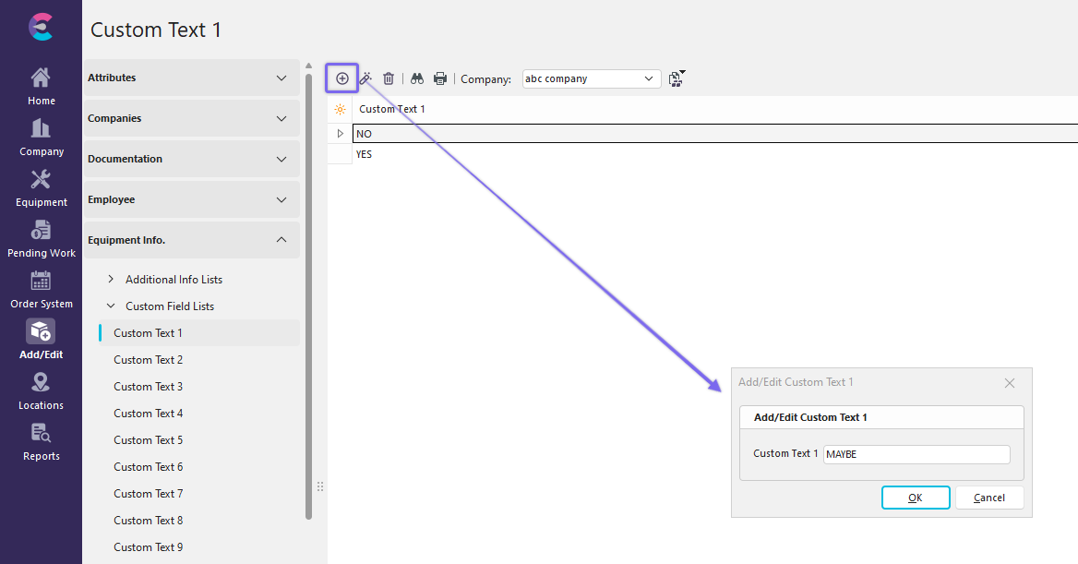Click OK in Add/Edit dialog
The image size is (1078, 564).
[915, 498]
